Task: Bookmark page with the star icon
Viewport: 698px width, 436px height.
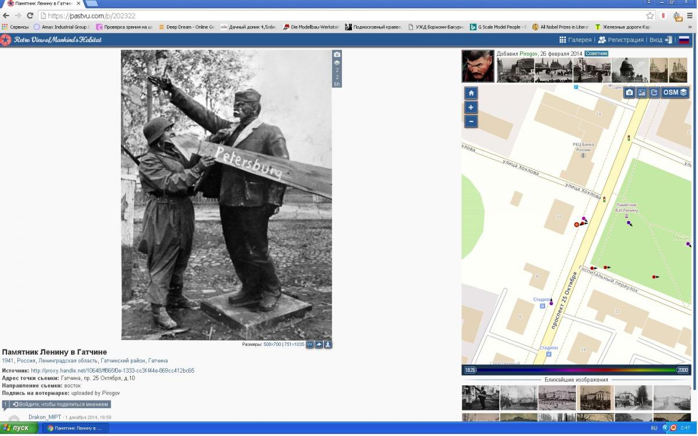Action: 650,16
